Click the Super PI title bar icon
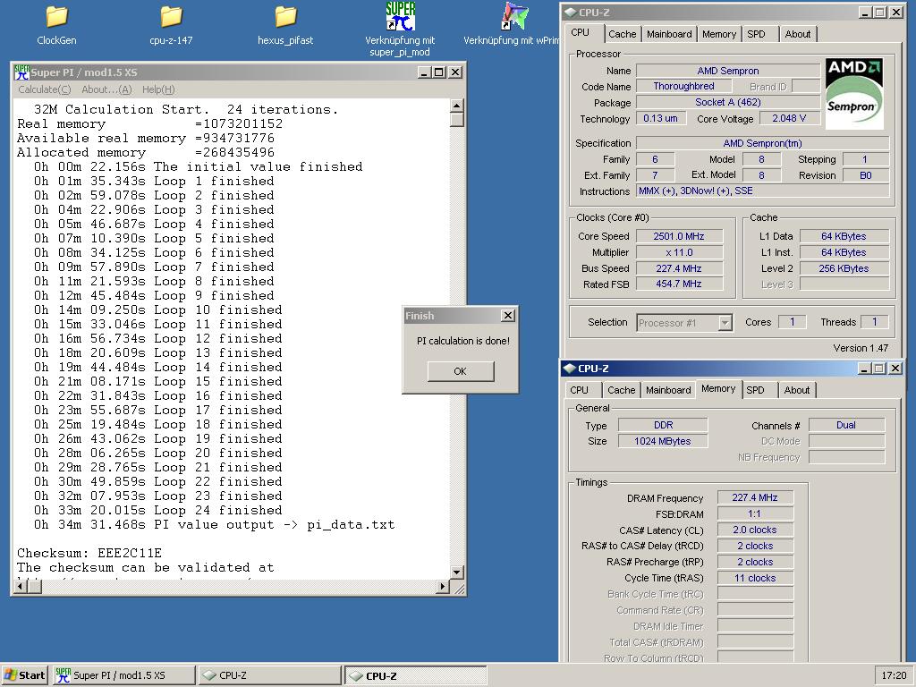Viewport: 916px width, 687px height. pos(22,72)
